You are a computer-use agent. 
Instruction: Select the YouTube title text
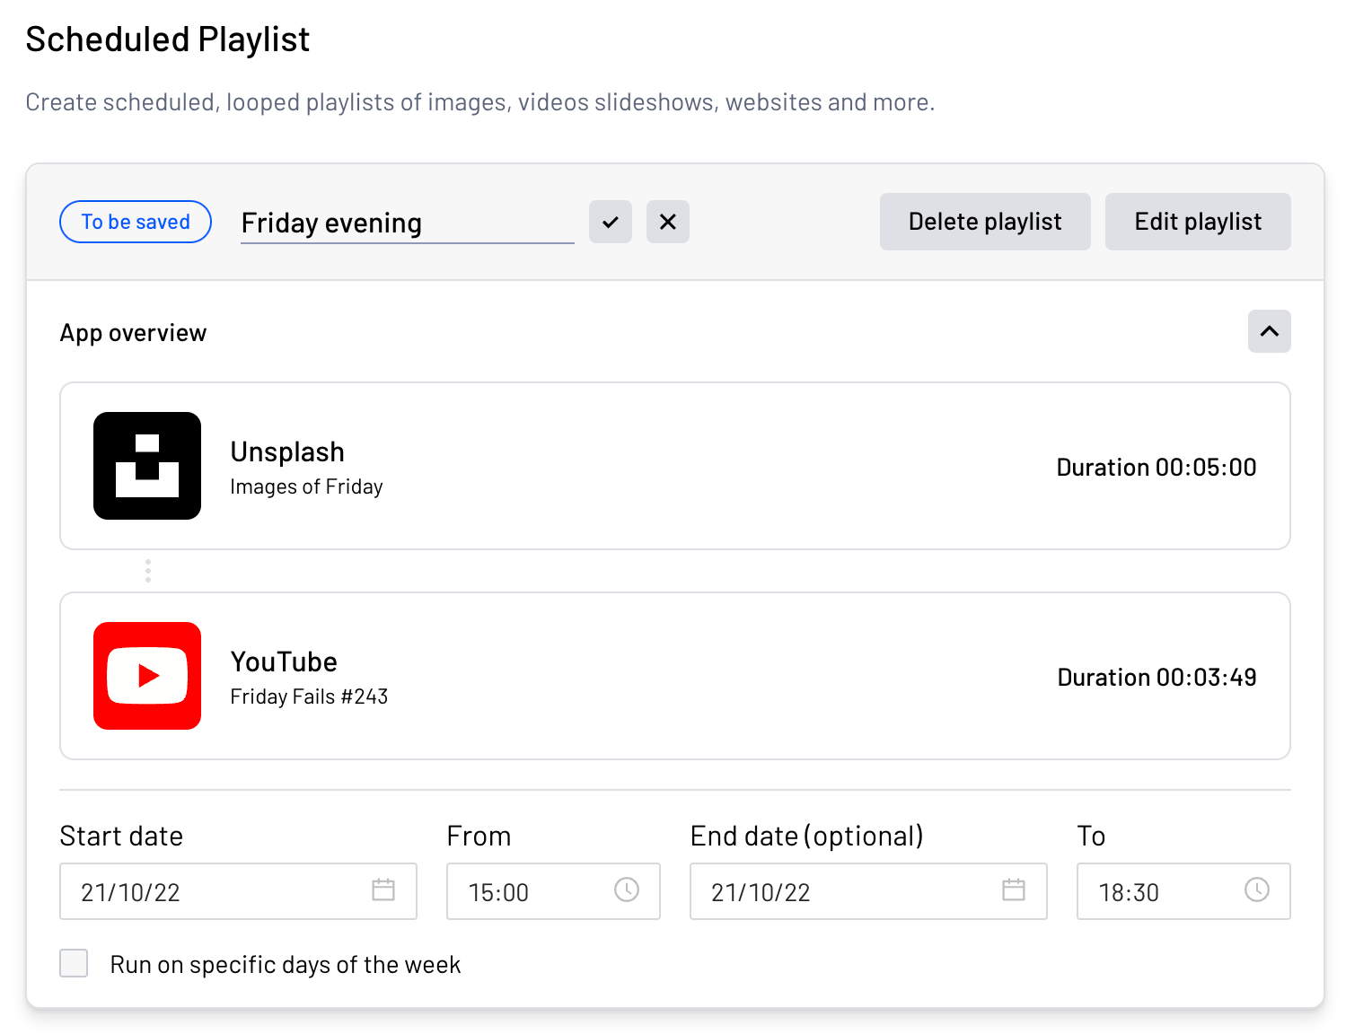[x=284, y=662]
